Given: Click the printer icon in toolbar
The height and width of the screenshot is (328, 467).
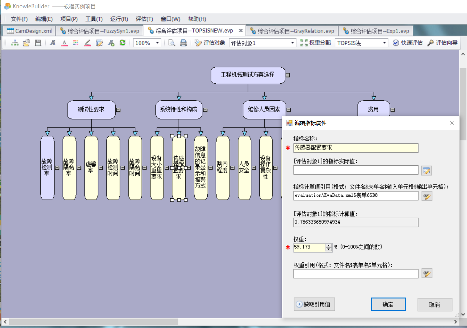Looking at the screenshot, I should 184,43.
